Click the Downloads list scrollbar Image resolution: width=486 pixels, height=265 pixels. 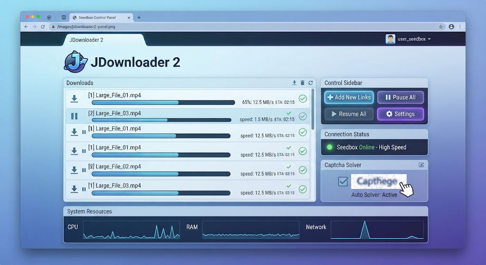pos(313,110)
